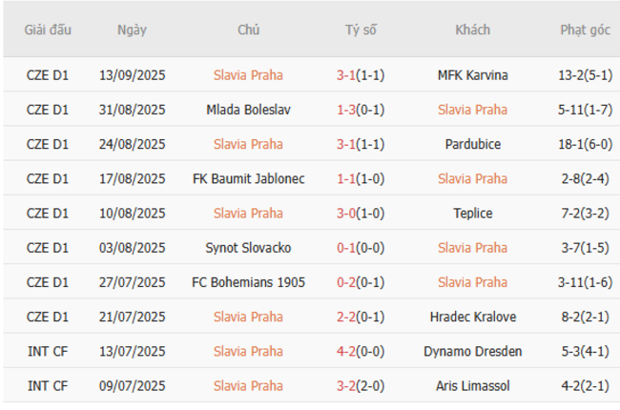Select Mlada Boleslav team name
The width and height of the screenshot is (620, 410).
[x=248, y=110]
